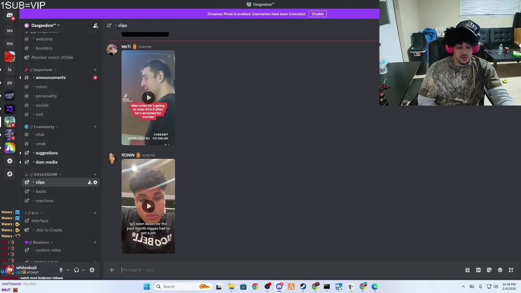Screen dimensions: 521x293
Task: Add channel to // Community category
Action: coord(95,127)
